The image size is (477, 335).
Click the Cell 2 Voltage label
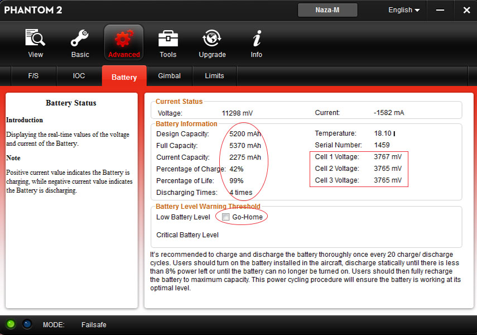click(x=337, y=169)
